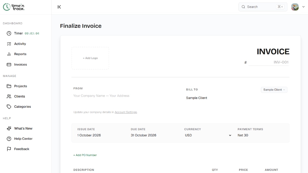Follow the Account Settings link
This screenshot has width=308, height=173.
coord(126,112)
